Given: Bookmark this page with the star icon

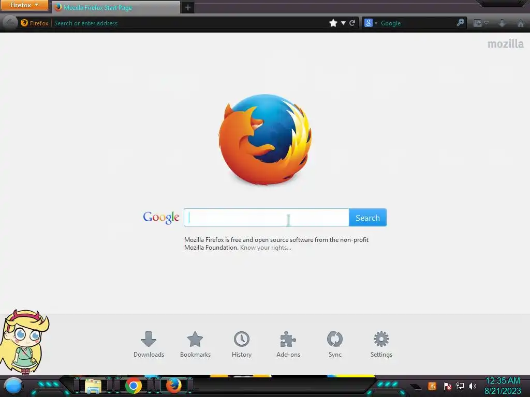Looking at the screenshot, I should pos(333,23).
